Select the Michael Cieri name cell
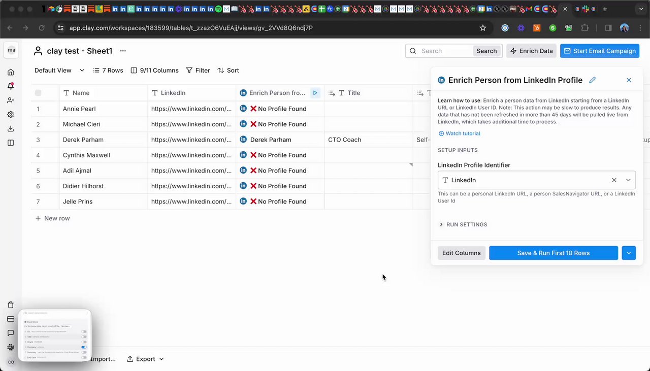The image size is (650, 371). click(x=103, y=124)
